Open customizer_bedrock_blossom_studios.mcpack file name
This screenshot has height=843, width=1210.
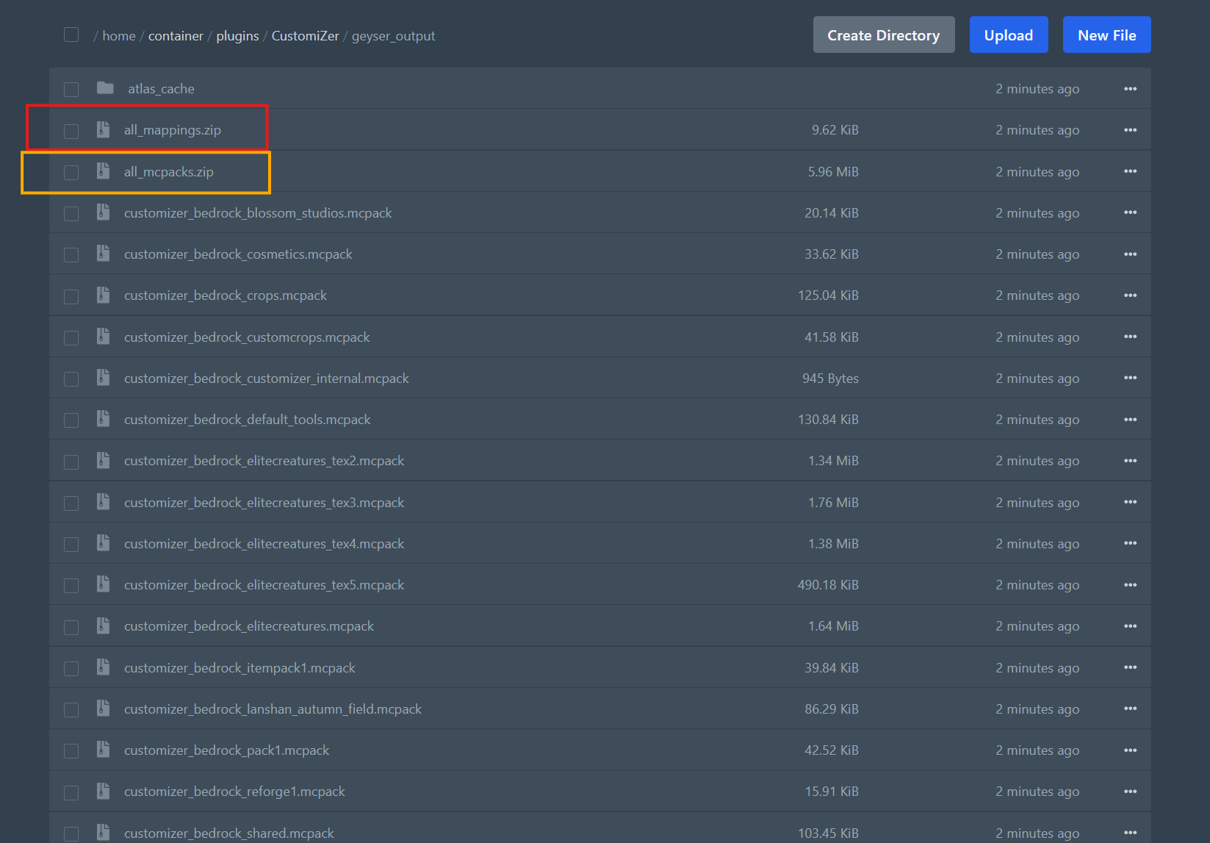(x=258, y=212)
